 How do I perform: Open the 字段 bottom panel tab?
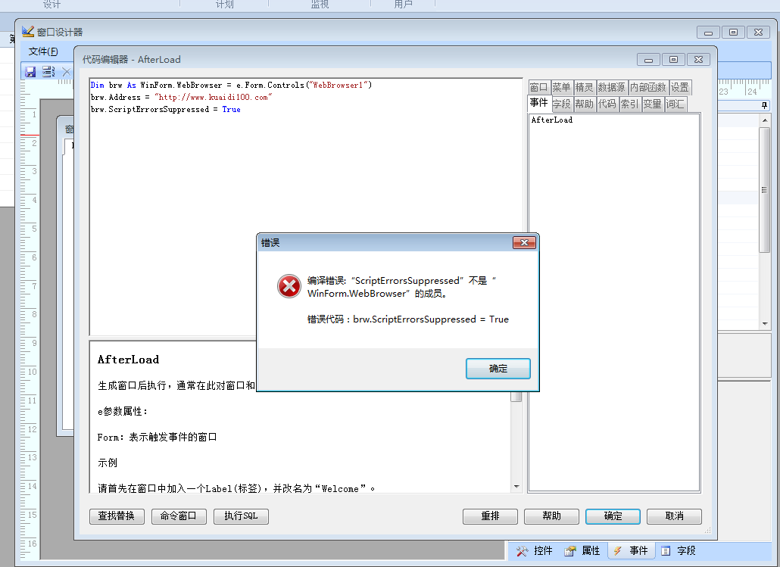point(679,550)
